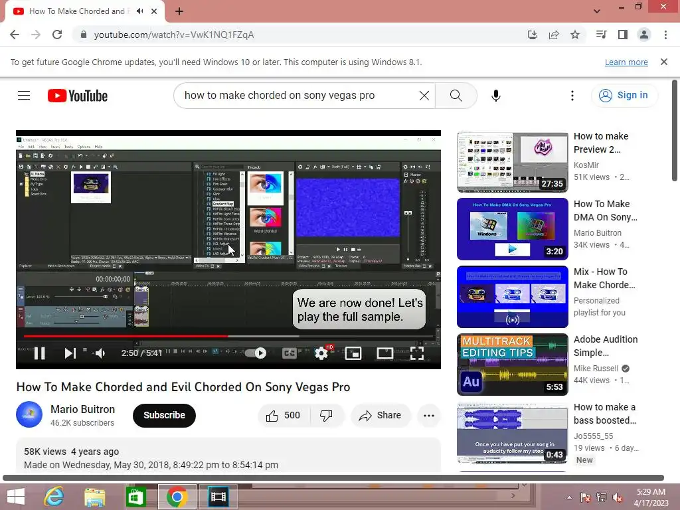This screenshot has width=680, height=510.
Task: Clear the search query text
Action: click(x=424, y=96)
